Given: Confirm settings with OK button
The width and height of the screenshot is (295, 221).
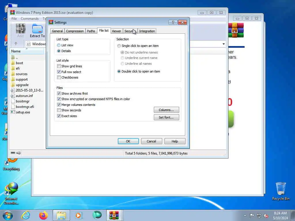Looking at the screenshot, I should click(x=128, y=141).
